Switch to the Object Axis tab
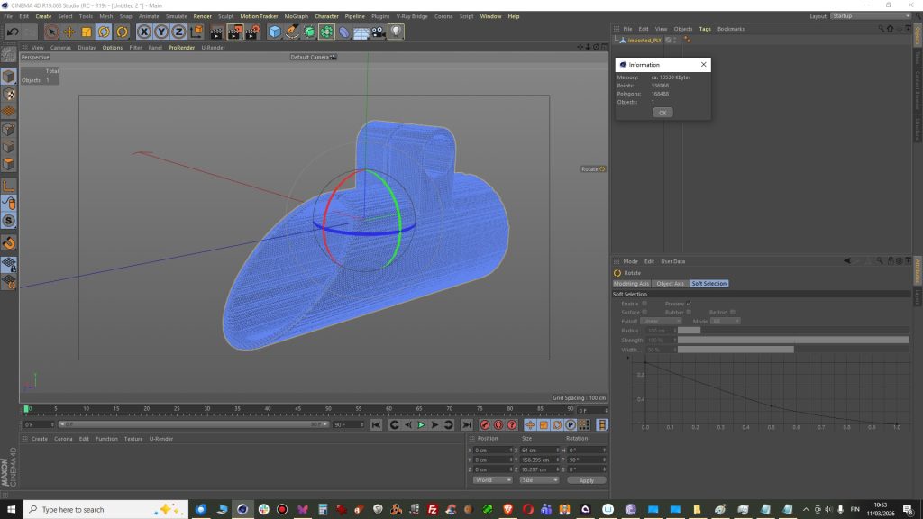This screenshot has height=519, width=923. tap(671, 284)
